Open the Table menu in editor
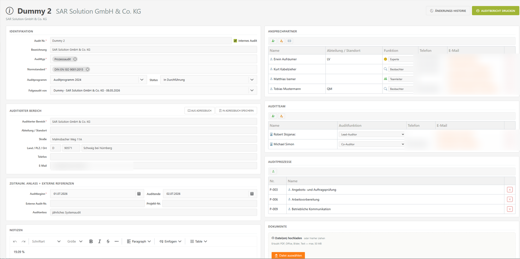 (x=199, y=241)
